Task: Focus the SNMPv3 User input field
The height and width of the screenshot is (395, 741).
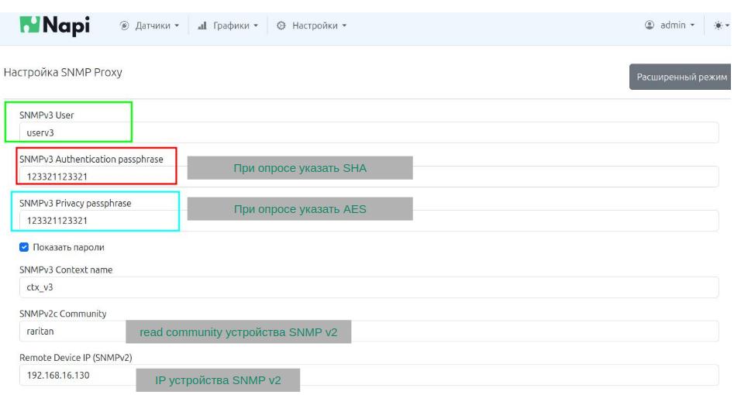Action: [x=368, y=132]
